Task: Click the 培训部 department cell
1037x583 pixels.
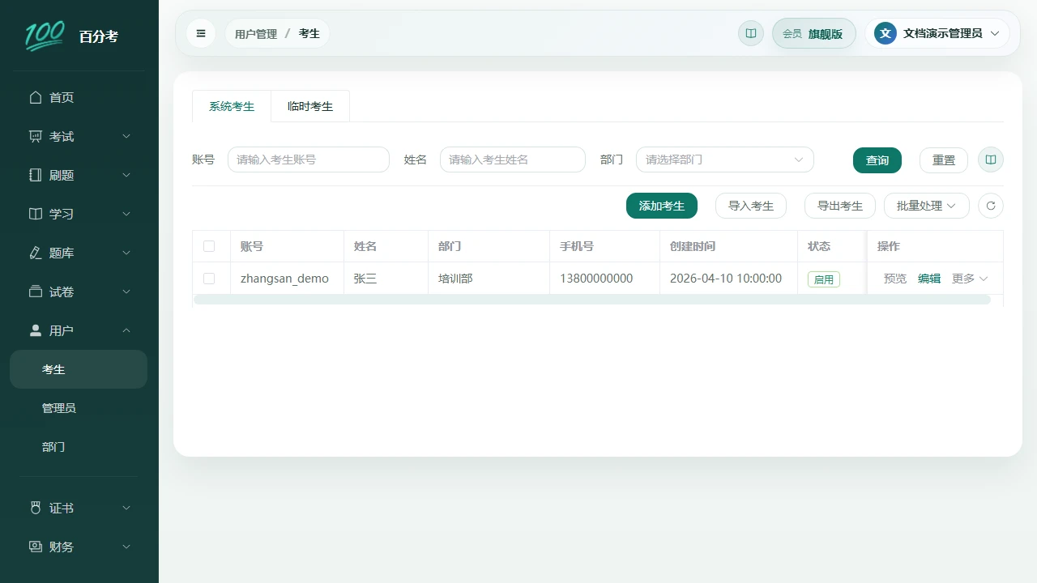Action: pos(489,279)
